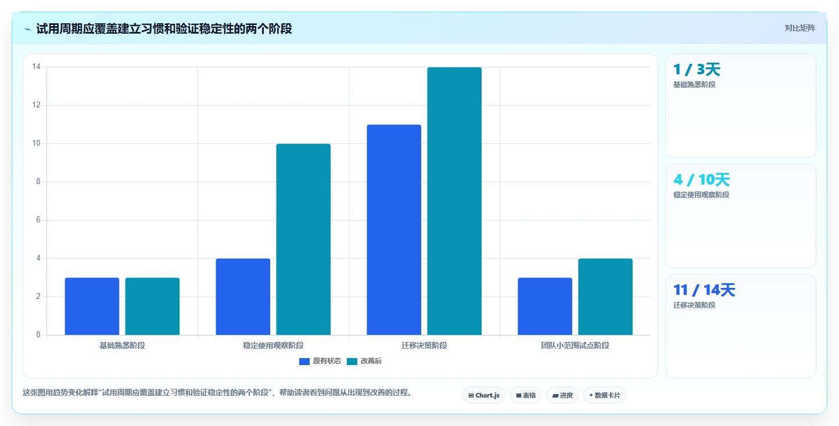Image resolution: width=839 pixels, height=426 pixels.
Task: Click the 团队小范围试点阶段 axis label
Action: (575, 345)
